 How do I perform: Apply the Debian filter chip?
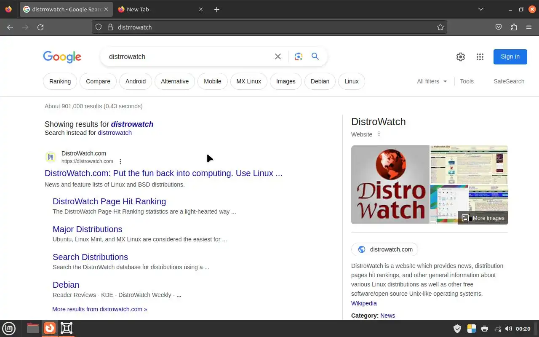[x=320, y=81]
